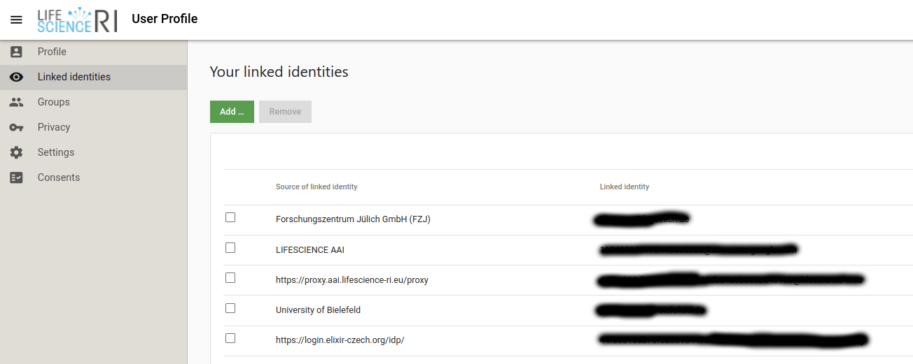Click the Life Science RI logo
913x364 pixels.
77,20
